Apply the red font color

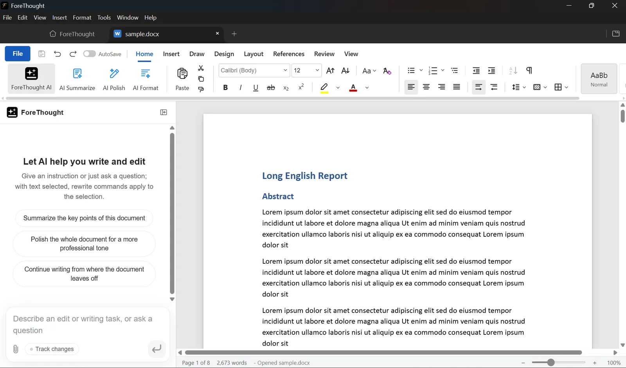pos(353,88)
